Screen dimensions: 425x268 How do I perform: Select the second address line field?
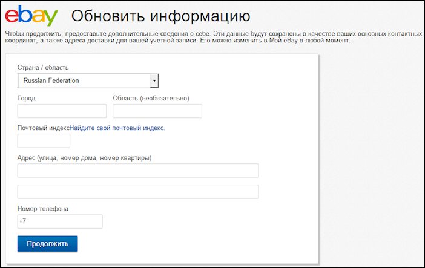coord(138,192)
